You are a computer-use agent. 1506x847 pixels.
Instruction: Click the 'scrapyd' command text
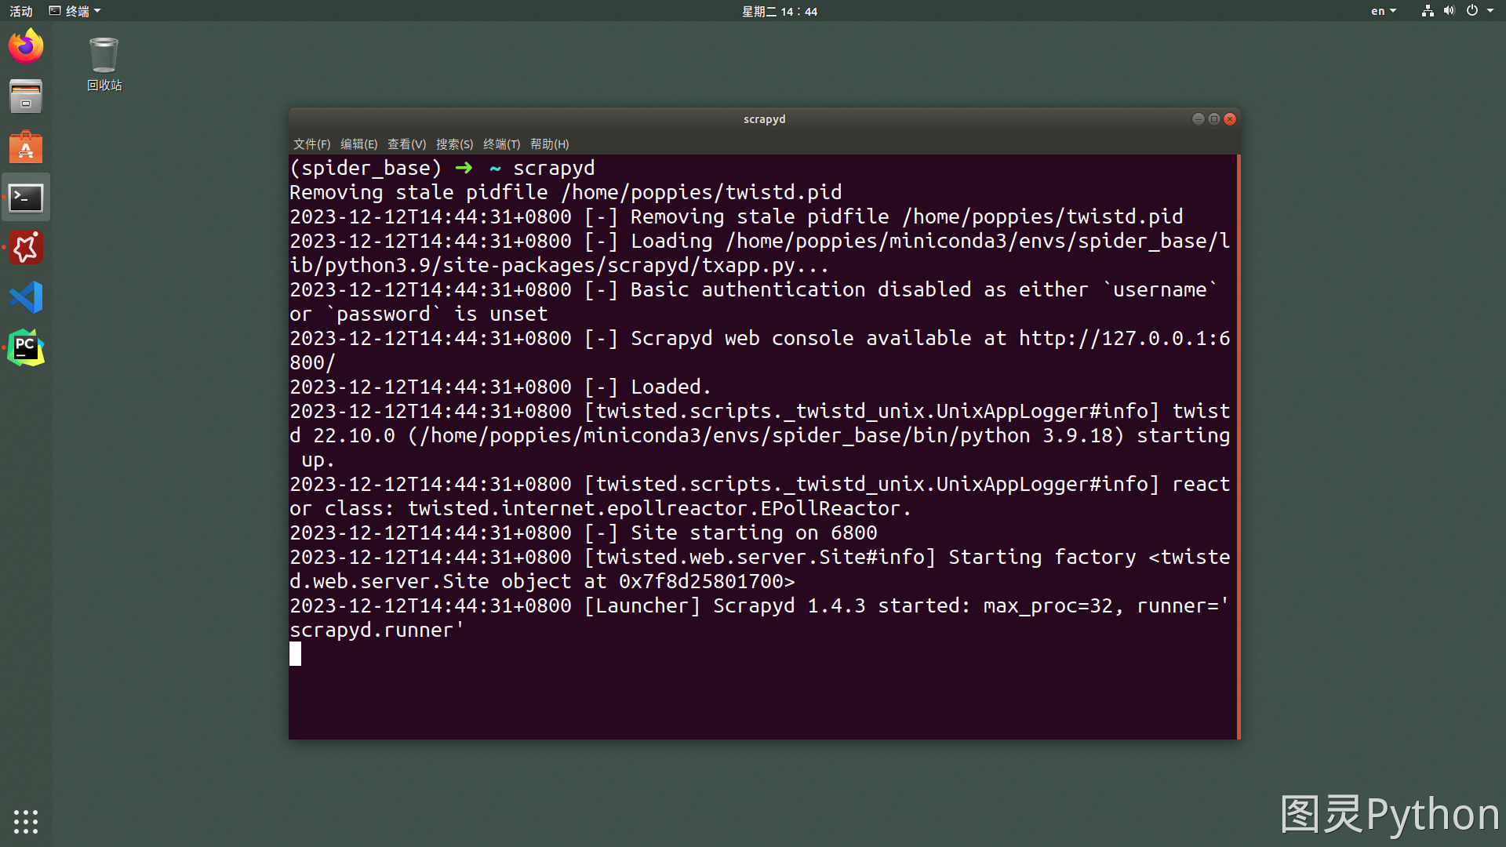coord(554,168)
